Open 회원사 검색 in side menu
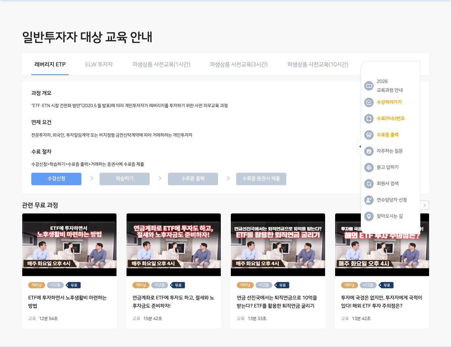Image resolution: width=451 pixels, height=347 pixels. click(387, 184)
